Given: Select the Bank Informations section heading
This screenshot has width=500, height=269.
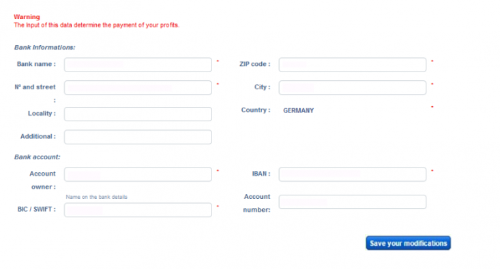Looking at the screenshot, I should (x=44, y=48).
